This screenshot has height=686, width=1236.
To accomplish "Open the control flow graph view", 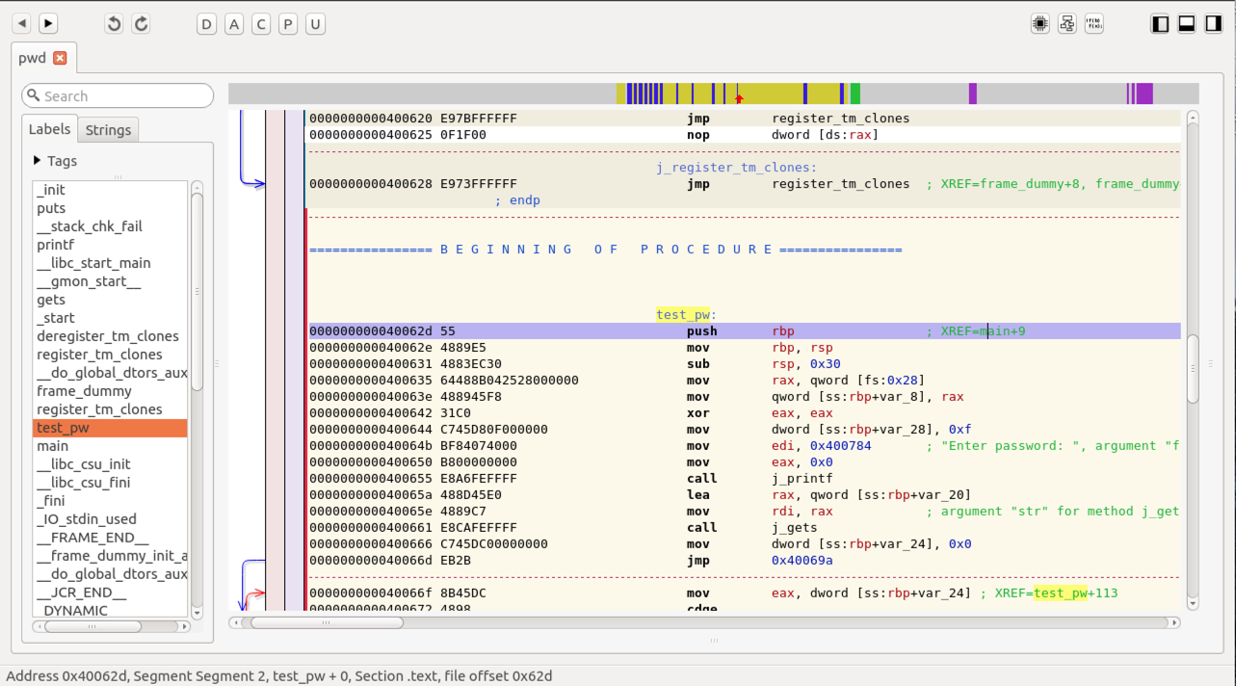I will pyautogui.click(x=1067, y=24).
